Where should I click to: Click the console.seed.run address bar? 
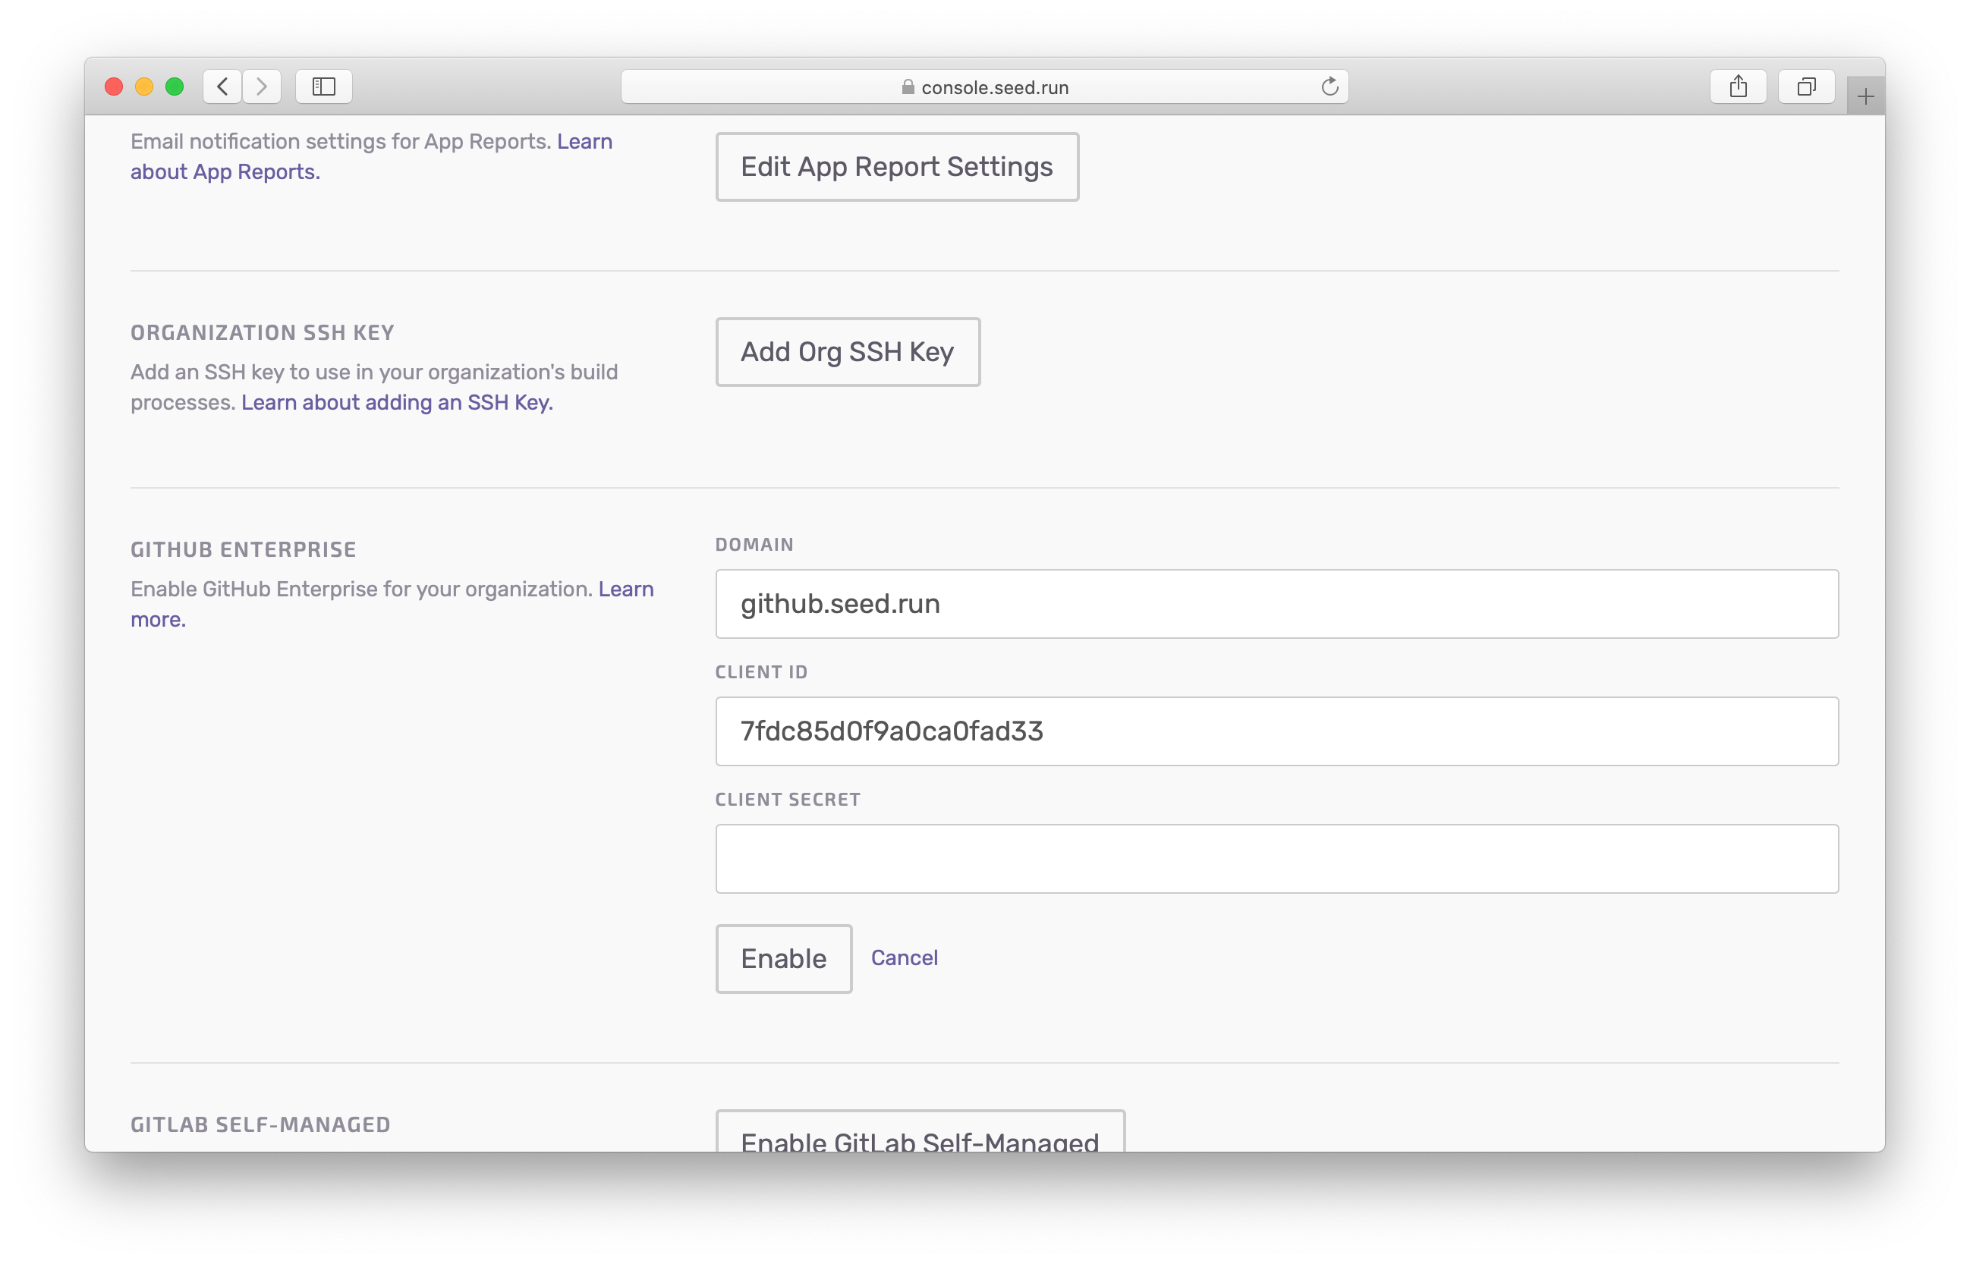point(985,86)
